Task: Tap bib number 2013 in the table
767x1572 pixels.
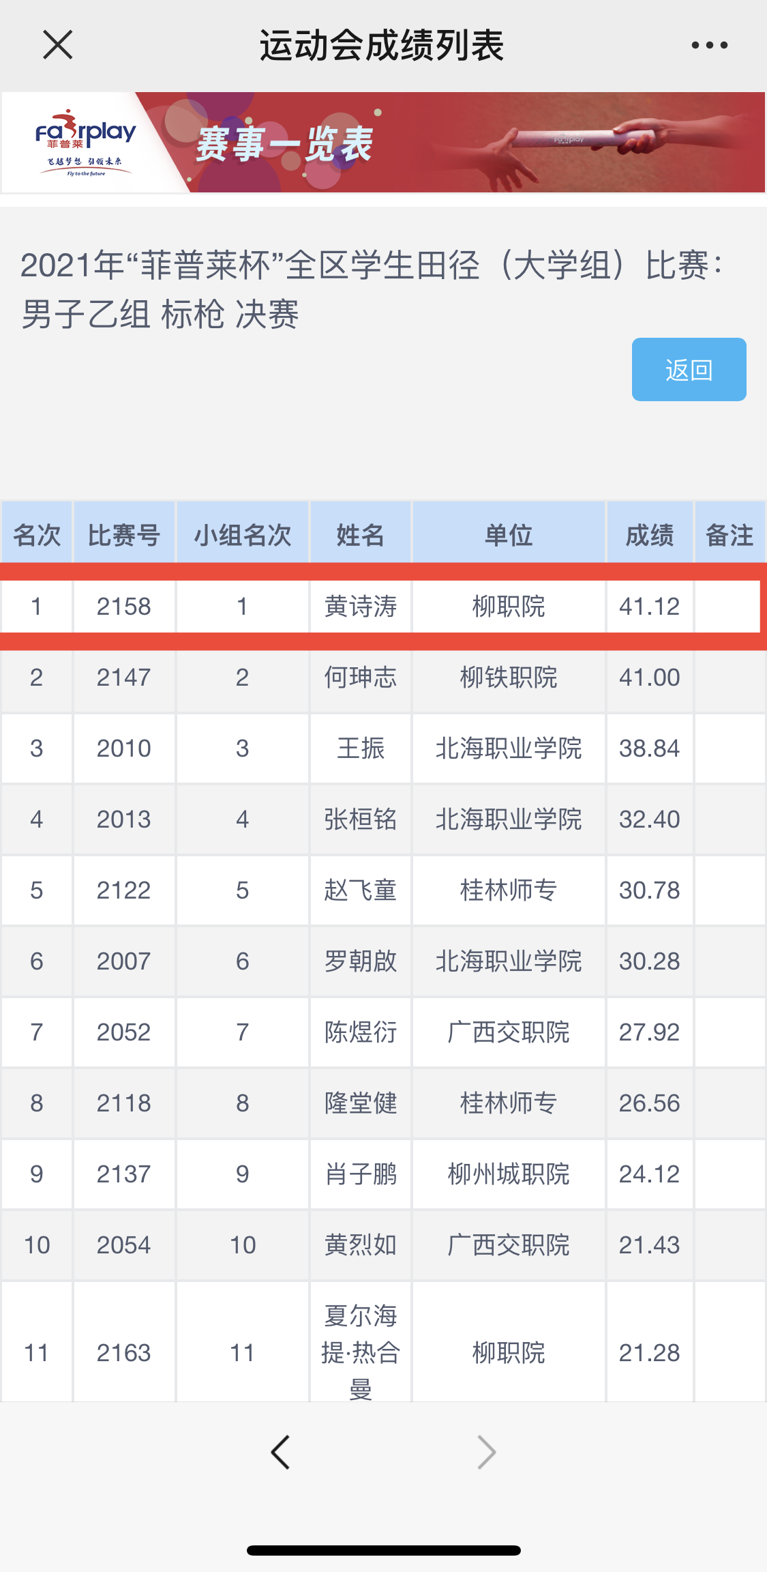Action: 124,819
